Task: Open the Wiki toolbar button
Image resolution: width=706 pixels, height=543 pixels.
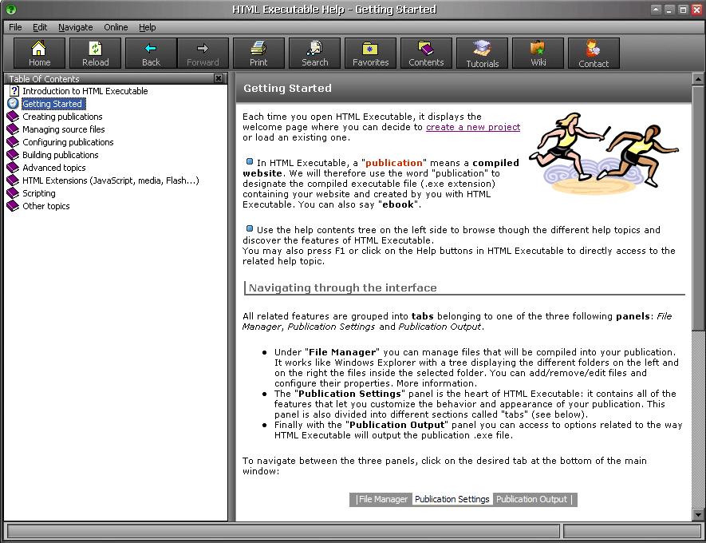Action: click(538, 54)
